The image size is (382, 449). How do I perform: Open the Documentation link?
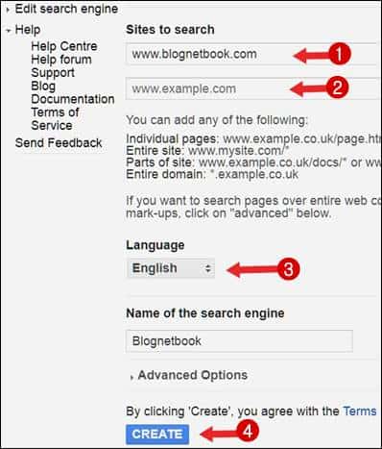73,99
